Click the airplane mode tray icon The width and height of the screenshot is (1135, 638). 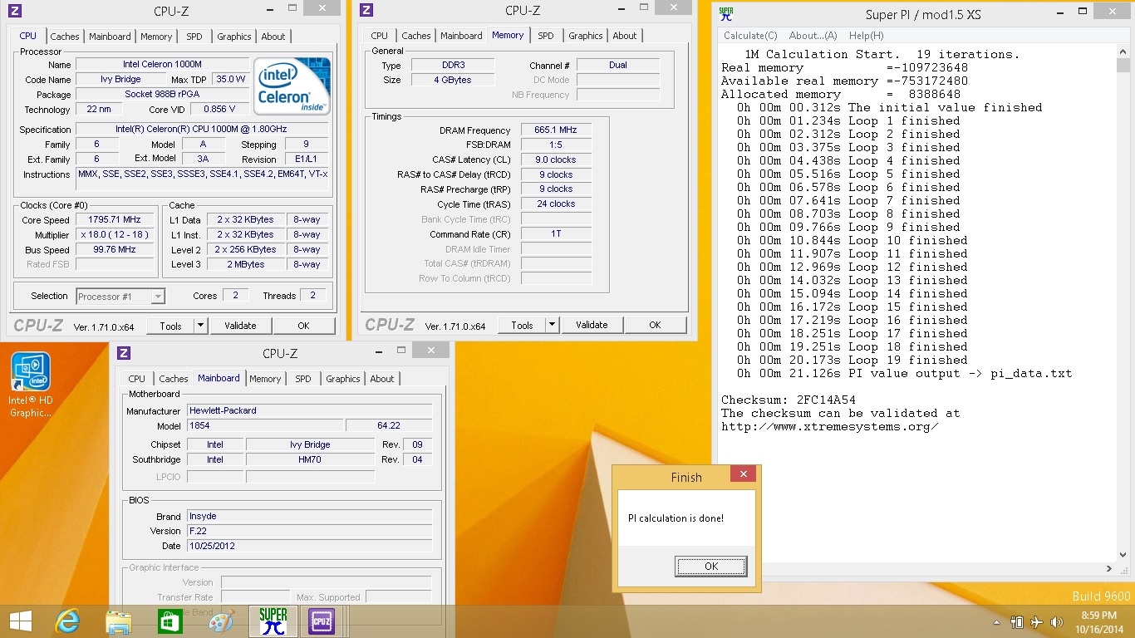point(1037,622)
